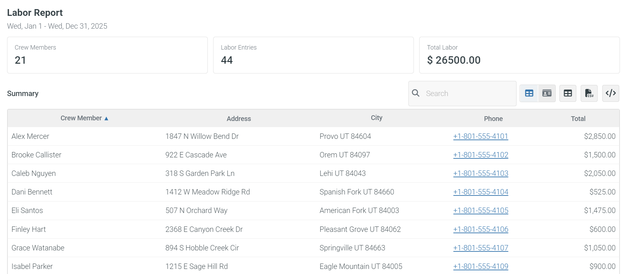Open phone link +1-801-555-4104
Screen dimensions: 627x274
pos(481,192)
